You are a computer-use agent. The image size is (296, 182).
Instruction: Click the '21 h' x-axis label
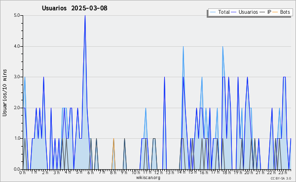pyautogui.click(x=260, y=173)
